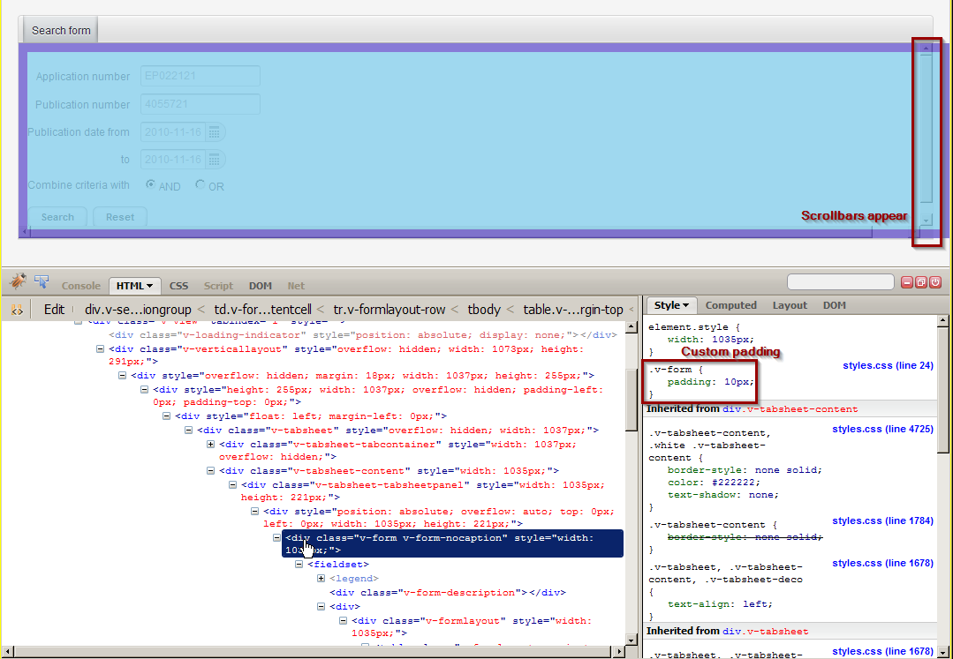Switch to the Computed side panel tab

(730, 305)
